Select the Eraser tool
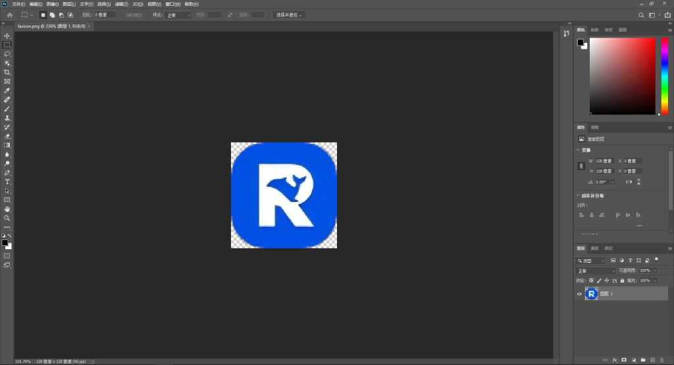Image resolution: width=674 pixels, height=365 pixels. (x=7, y=136)
